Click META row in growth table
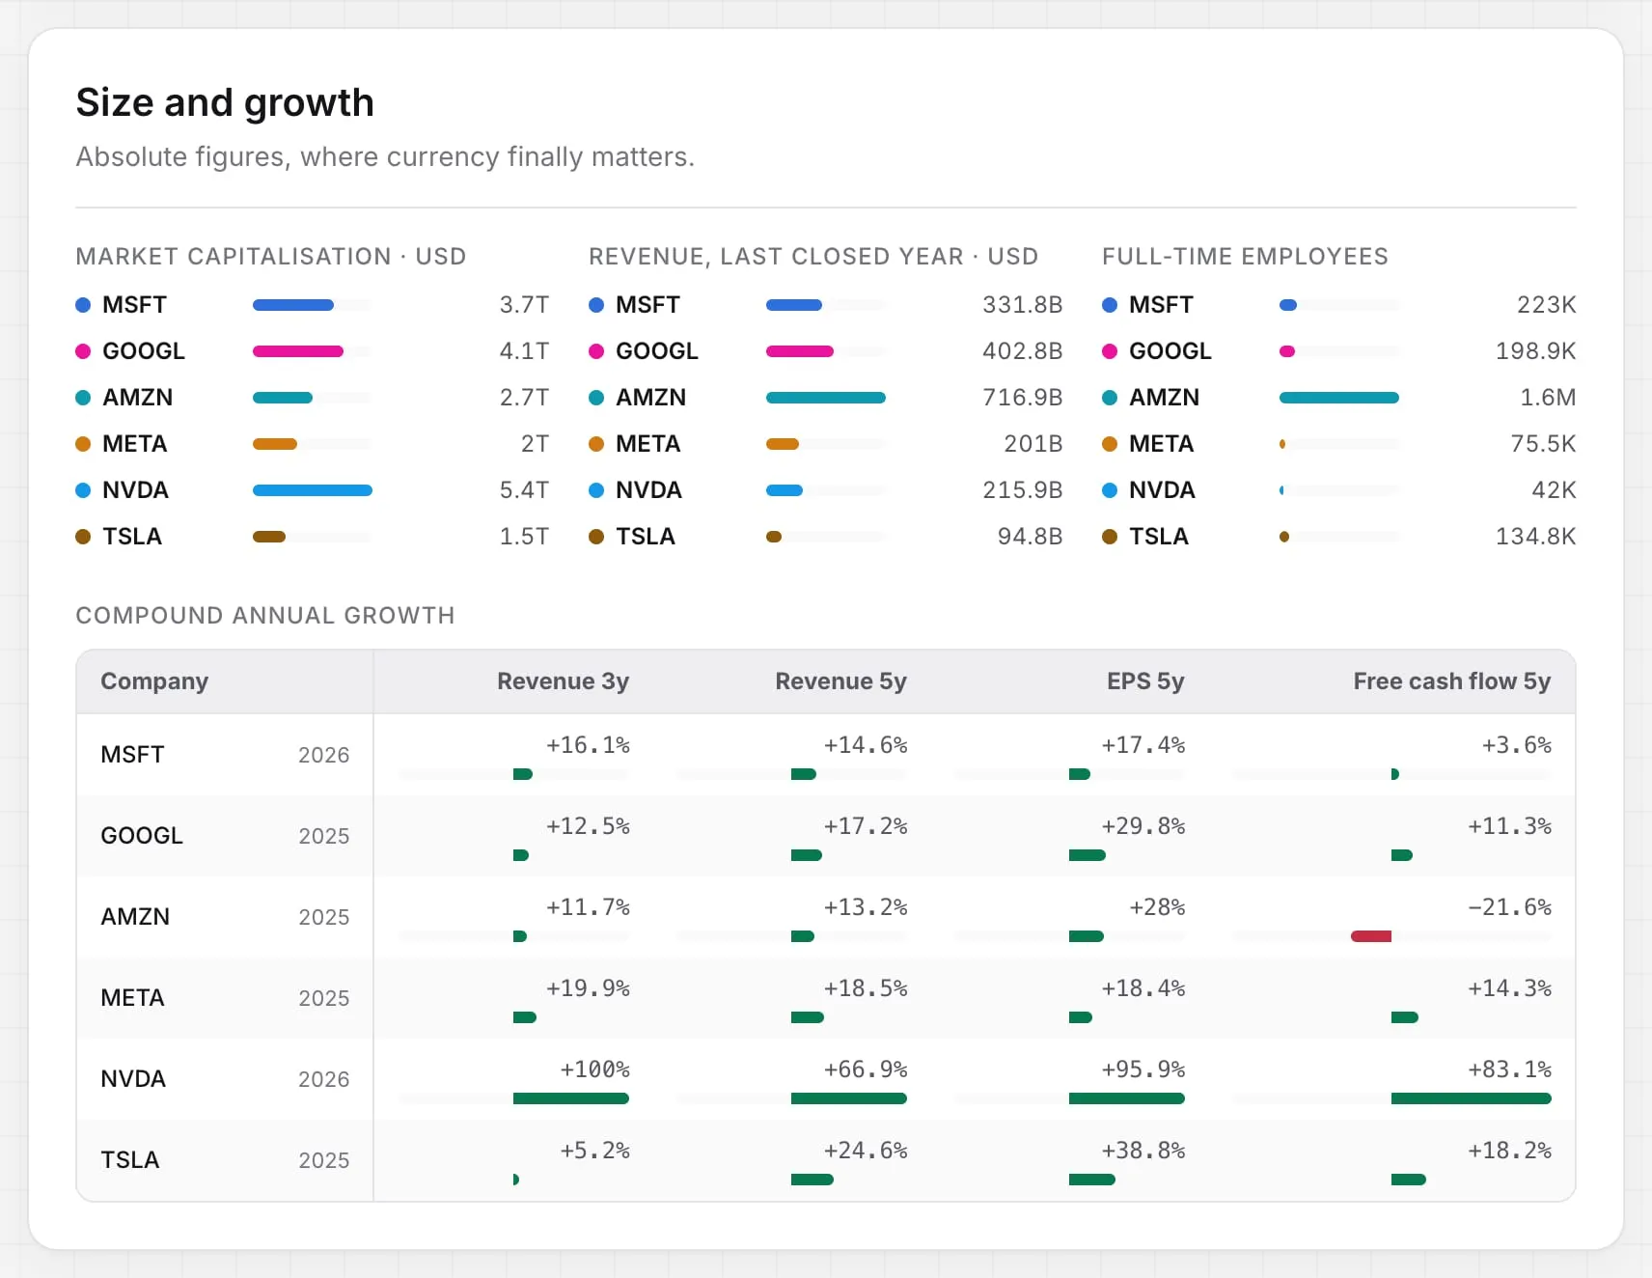The height and width of the screenshot is (1278, 1652). (826, 998)
